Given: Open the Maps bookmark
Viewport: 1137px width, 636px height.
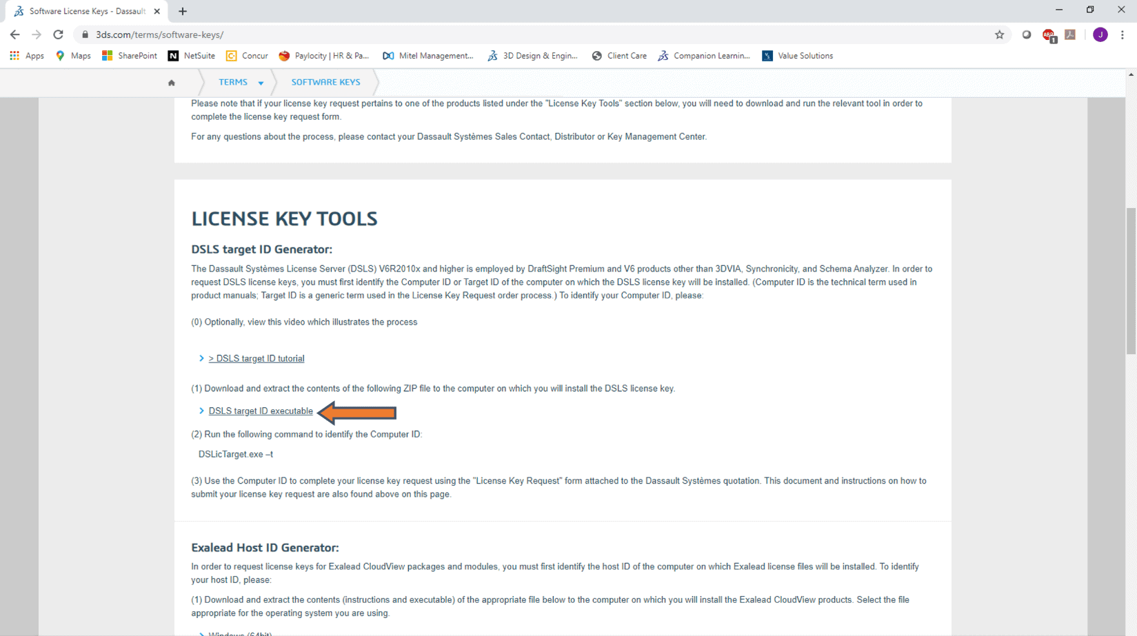Looking at the screenshot, I should click(x=73, y=56).
